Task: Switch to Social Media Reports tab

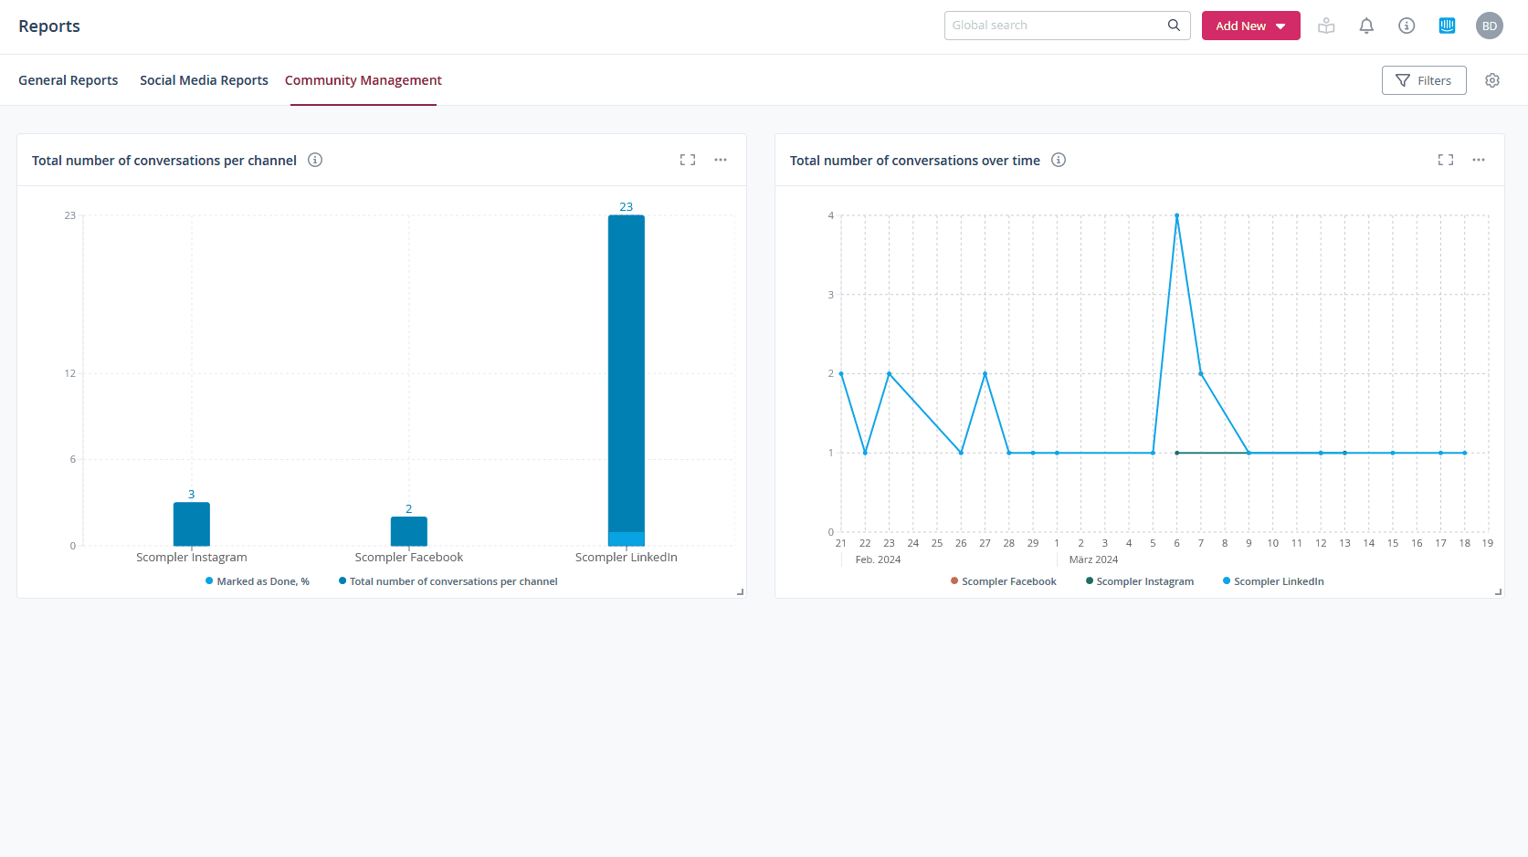Action: (x=204, y=80)
